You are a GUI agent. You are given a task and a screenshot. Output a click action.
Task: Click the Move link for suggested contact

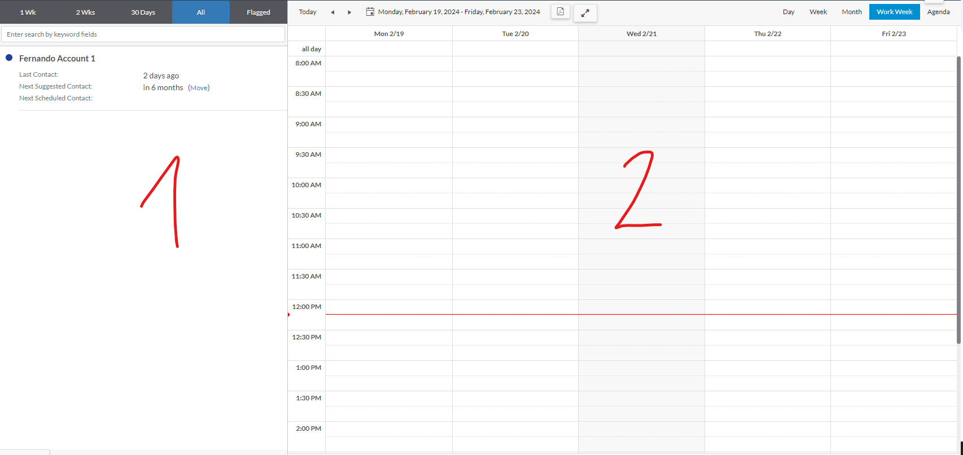199,88
